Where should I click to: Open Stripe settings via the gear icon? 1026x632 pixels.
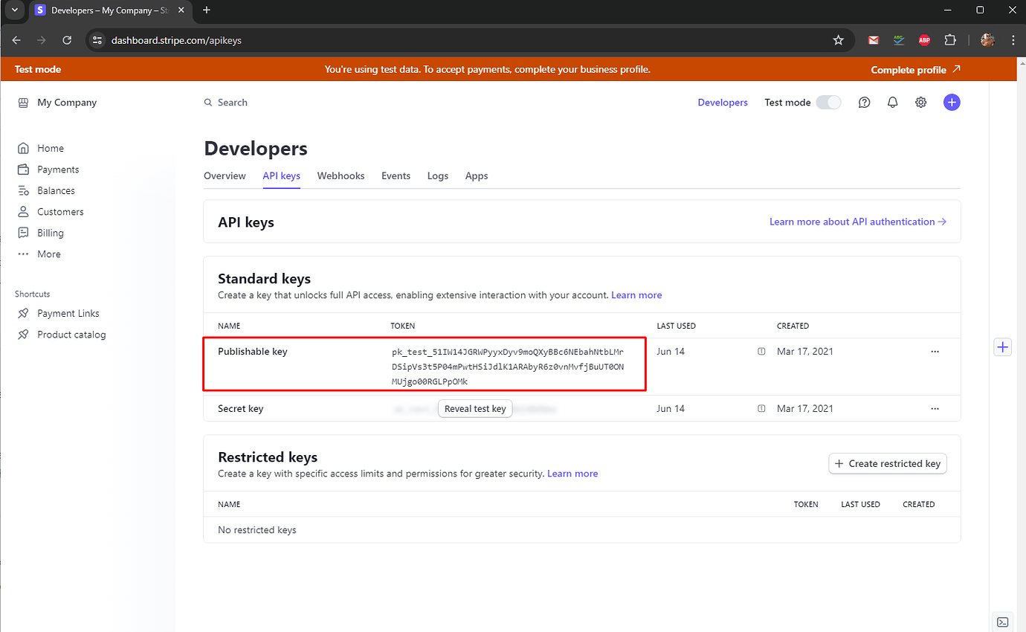click(920, 102)
